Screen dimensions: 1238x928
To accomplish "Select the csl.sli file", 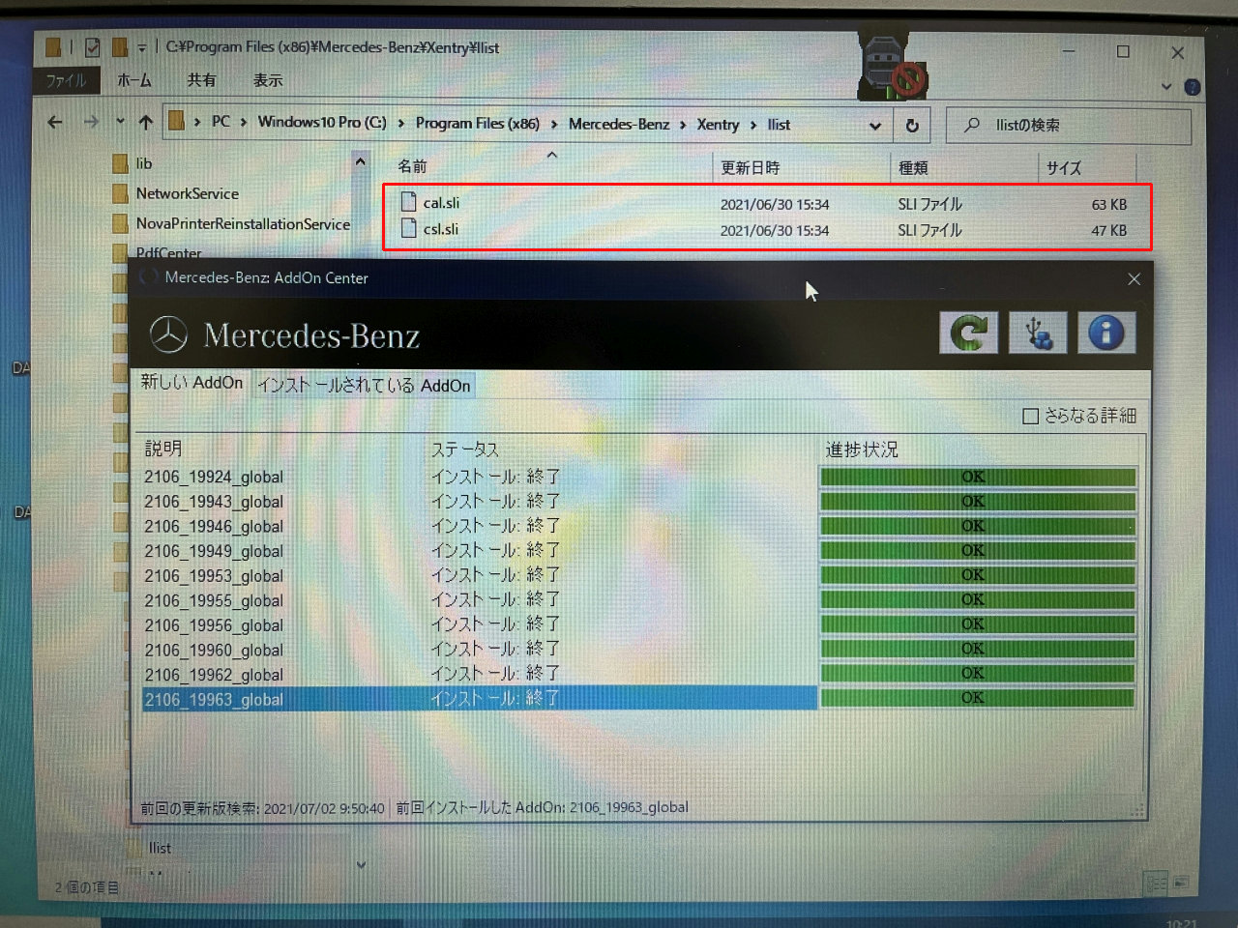I will coord(441,229).
